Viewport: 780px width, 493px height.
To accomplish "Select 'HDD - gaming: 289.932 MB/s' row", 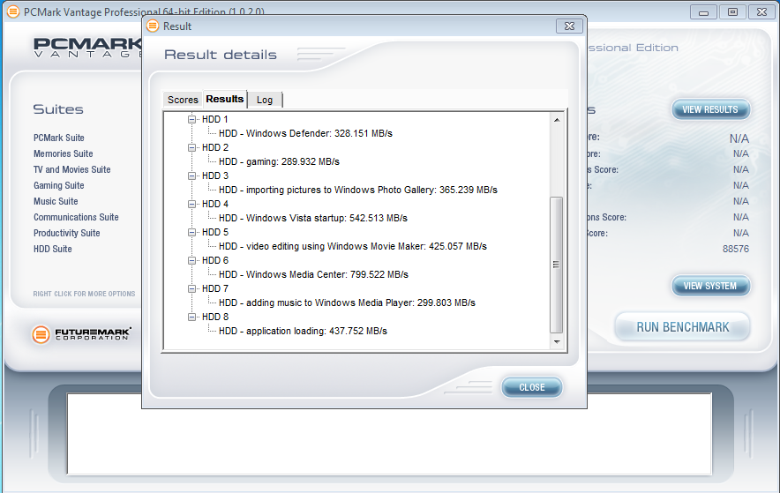I will click(279, 161).
